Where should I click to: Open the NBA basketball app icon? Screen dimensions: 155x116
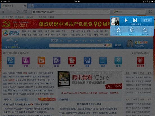point(72,61)
